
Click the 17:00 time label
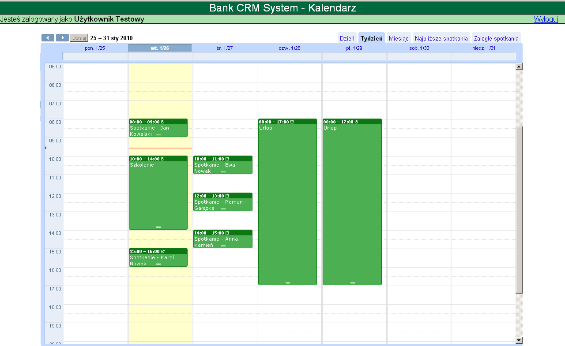click(55, 289)
